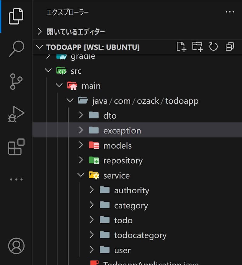The image size is (242, 265).
Task: Click the 'com' path segment
Action: click(122, 102)
